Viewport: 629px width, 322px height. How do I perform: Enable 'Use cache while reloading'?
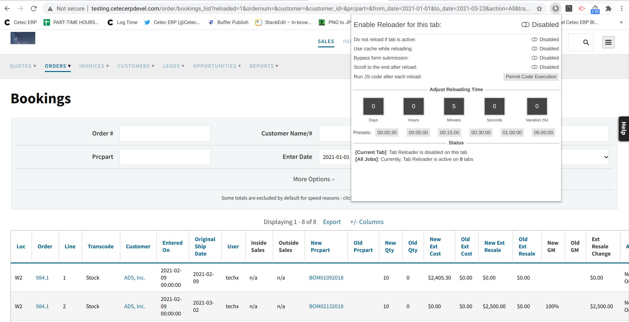point(534,49)
